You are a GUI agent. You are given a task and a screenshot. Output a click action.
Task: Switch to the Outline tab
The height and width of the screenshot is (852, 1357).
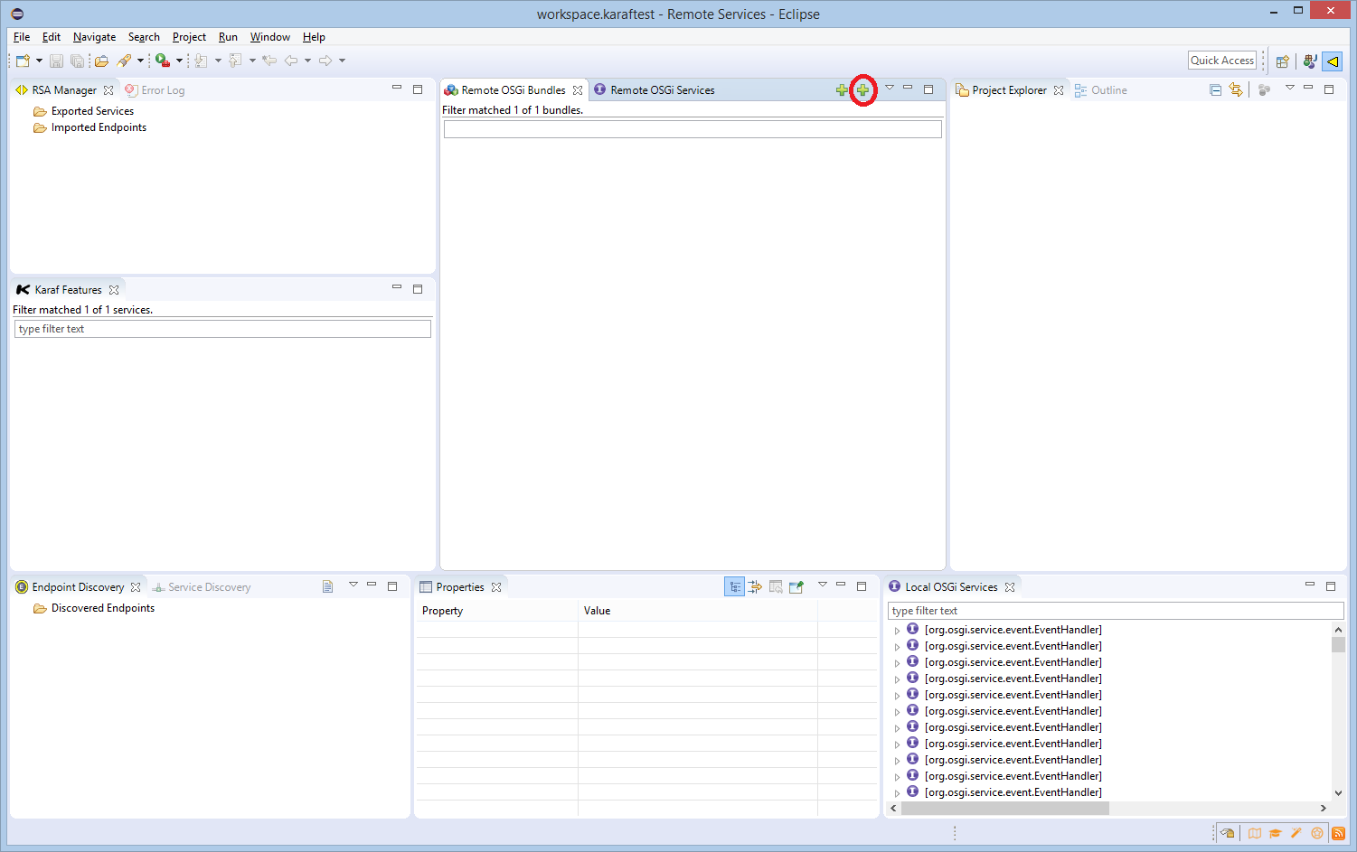[1100, 90]
